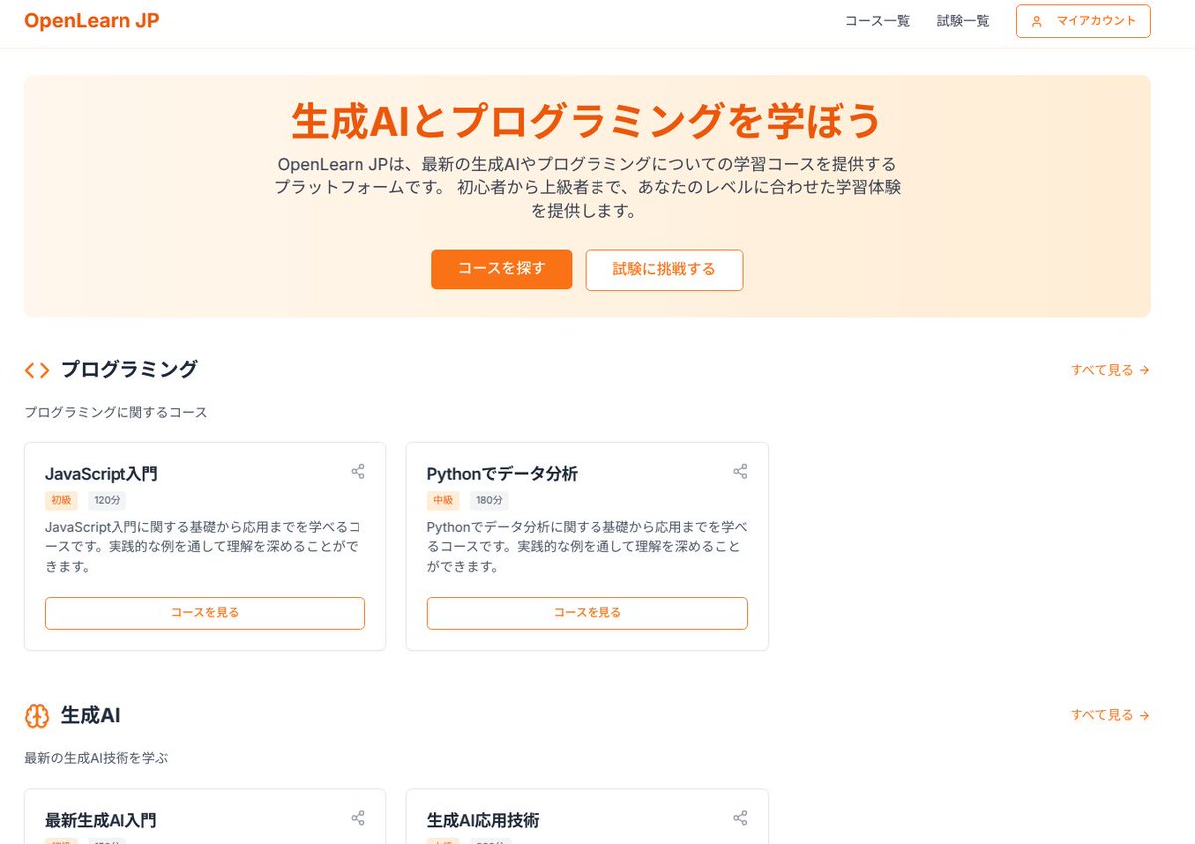The height and width of the screenshot is (844, 1195).
Task: Click the マイアカウント button
Action: 1082,20
